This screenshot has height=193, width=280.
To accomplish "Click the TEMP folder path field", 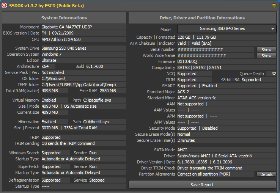I will tap(83, 85).
